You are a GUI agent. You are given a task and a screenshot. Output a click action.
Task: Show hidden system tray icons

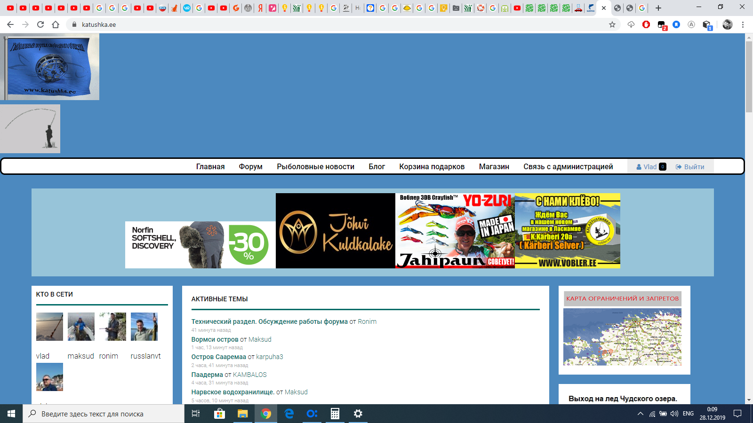click(x=640, y=414)
